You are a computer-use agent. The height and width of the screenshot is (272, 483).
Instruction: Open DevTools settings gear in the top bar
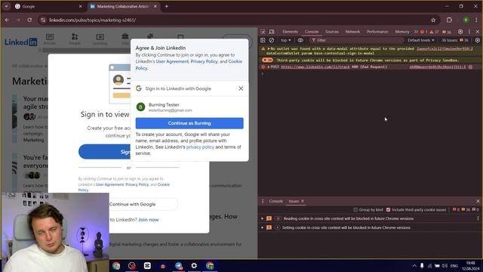point(460,32)
